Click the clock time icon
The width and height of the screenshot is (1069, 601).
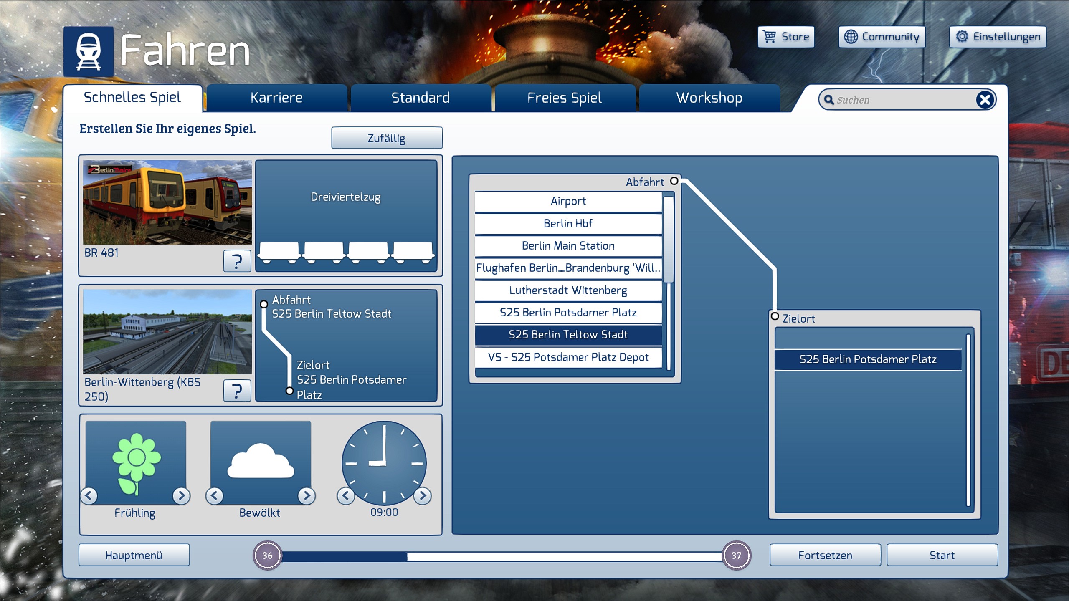(x=384, y=462)
